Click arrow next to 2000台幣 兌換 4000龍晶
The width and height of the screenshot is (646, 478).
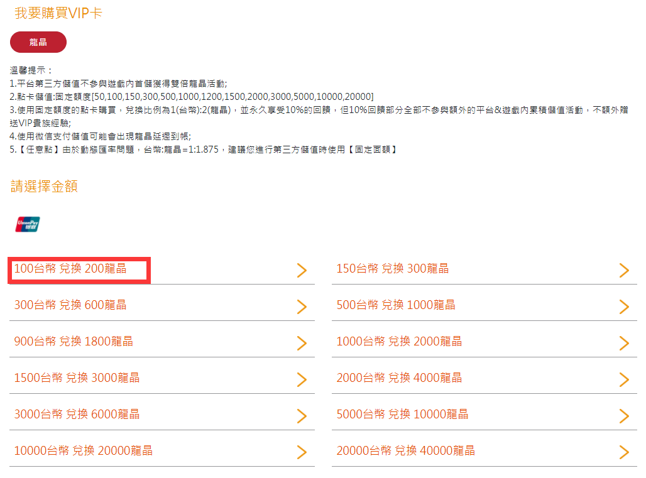point(624,379)
